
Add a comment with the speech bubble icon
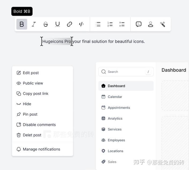[139, 24]
